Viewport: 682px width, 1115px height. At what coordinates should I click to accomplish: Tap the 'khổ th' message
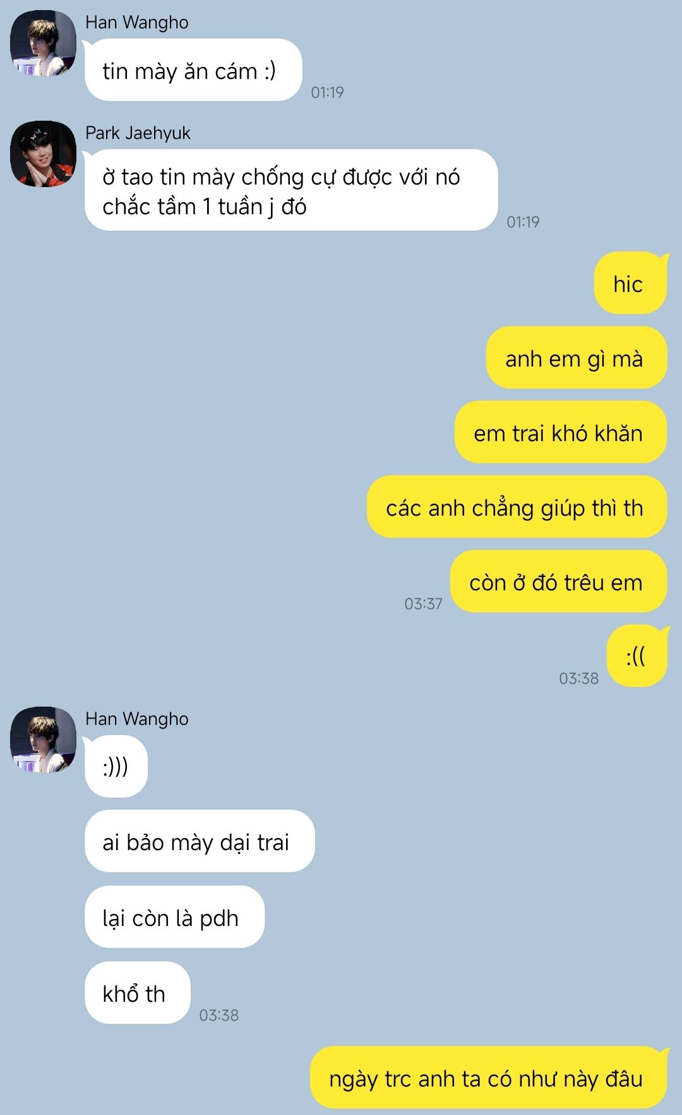(x=138, y=993)
